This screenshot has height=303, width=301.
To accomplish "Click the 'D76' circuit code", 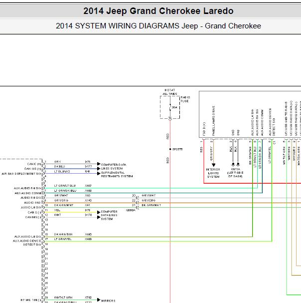I will 88,210.
